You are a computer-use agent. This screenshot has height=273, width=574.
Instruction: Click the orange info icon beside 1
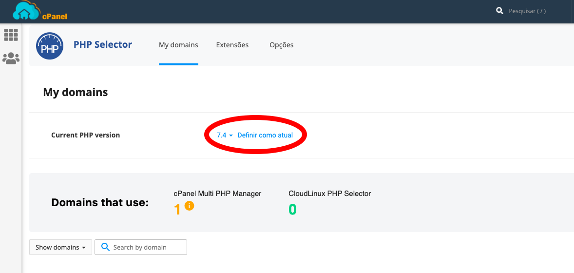(x=190, y=206)
